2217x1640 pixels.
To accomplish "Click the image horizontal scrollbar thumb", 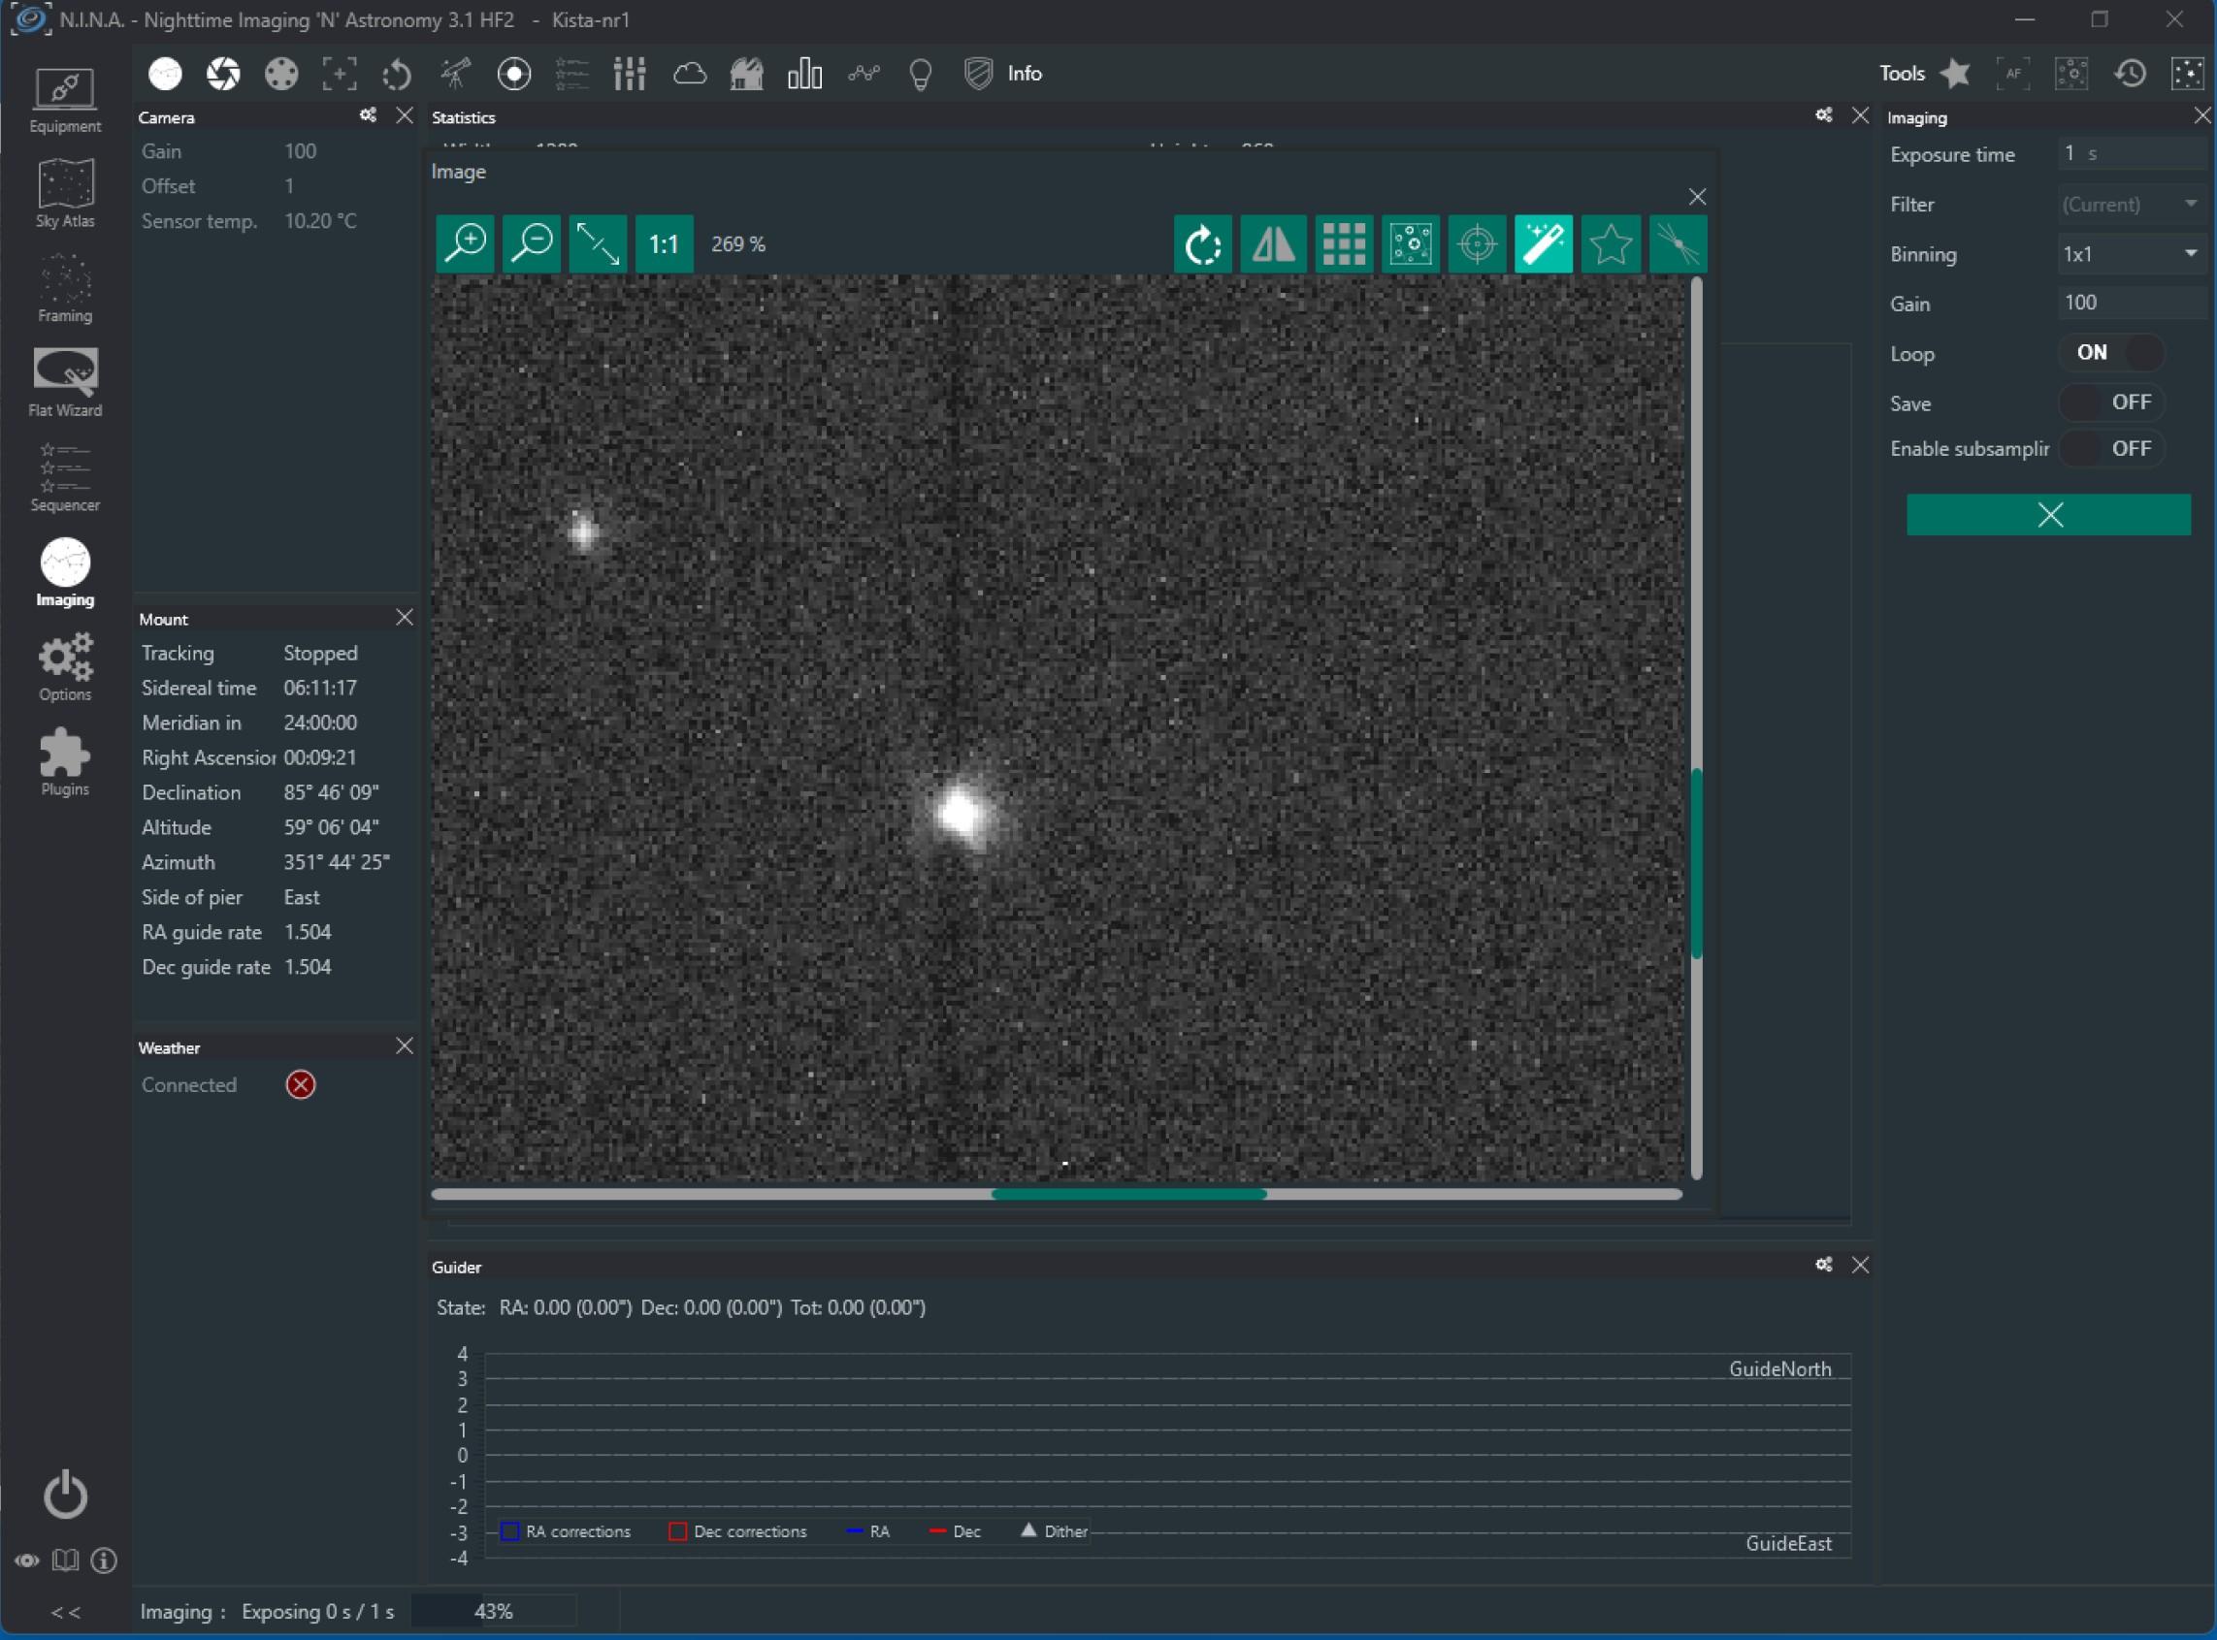I will click(x=1129, y=1194).
